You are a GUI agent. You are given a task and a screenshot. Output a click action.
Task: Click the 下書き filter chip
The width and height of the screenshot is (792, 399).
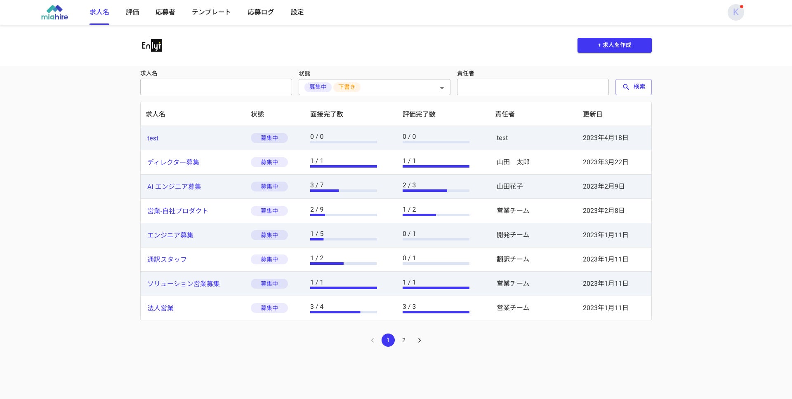tap(347, 87)
